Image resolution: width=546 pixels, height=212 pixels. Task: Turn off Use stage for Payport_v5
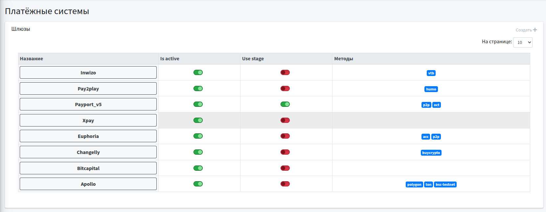285,104
